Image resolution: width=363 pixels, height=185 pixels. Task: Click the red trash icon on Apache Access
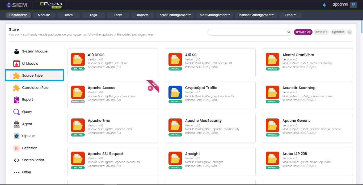tap(150, 88)
